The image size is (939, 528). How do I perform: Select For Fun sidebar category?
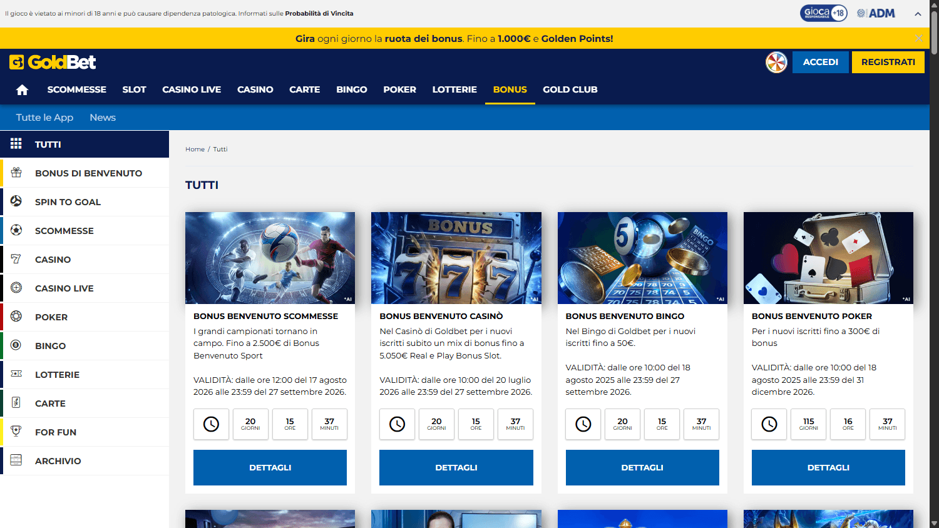tap(85, 432)
